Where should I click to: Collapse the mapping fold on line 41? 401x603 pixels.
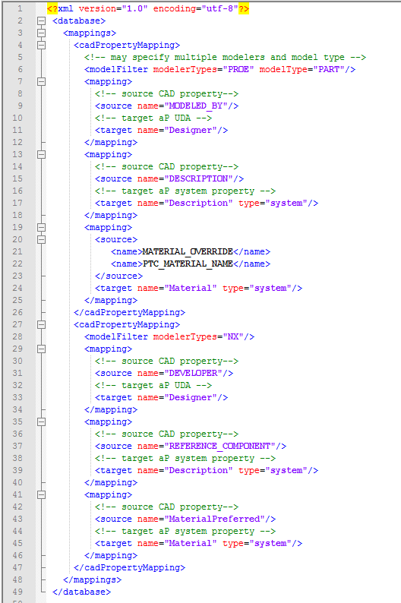[x=41, y=494]
